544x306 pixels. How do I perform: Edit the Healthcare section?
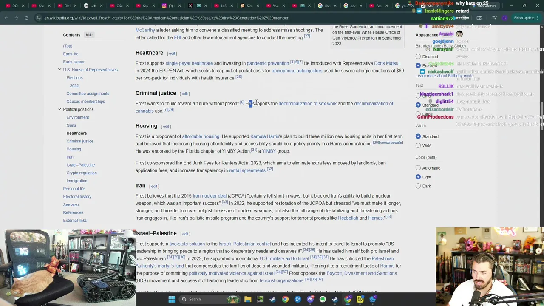pos(172,54)
